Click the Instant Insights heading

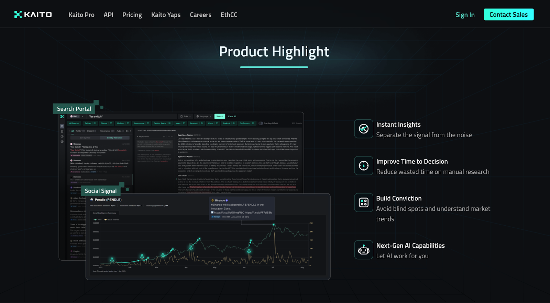(398, 125)
